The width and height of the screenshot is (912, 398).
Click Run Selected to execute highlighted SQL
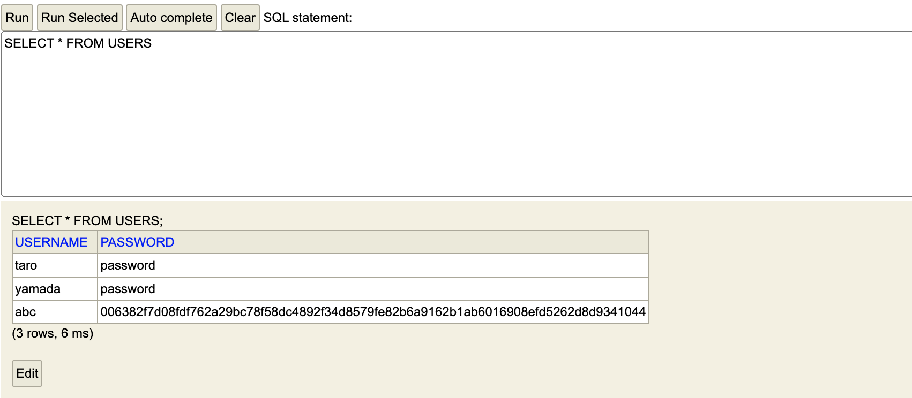79,17
